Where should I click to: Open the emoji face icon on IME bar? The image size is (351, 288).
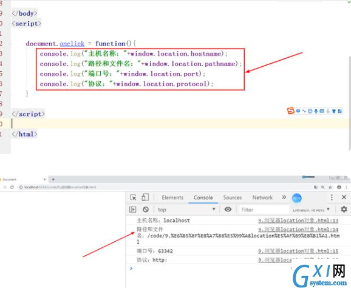coord(310,111)
